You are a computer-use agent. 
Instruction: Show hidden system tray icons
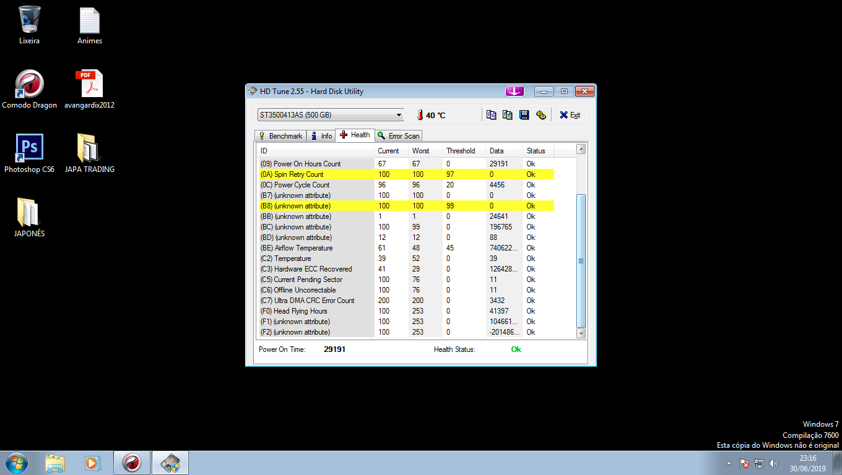point(729,463)
